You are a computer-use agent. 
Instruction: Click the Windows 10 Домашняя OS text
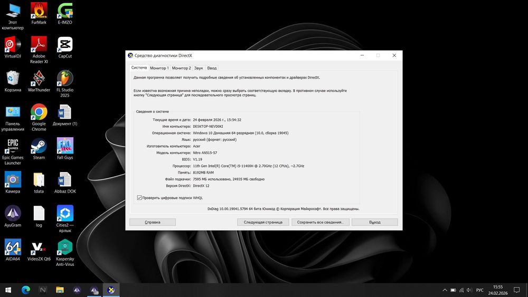tap(240, 133)
